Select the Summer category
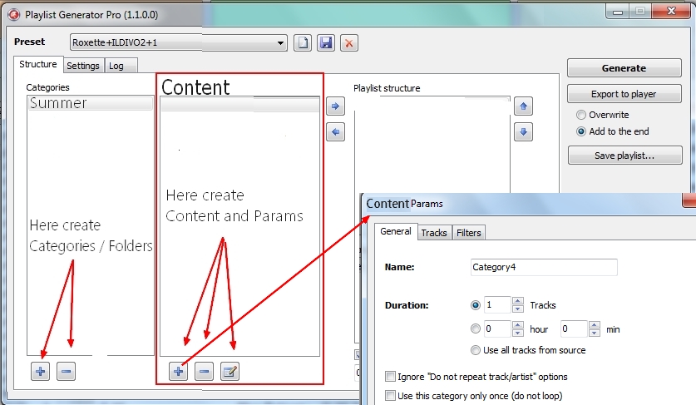Screen dimensions: 696x405 click(91, 103)
